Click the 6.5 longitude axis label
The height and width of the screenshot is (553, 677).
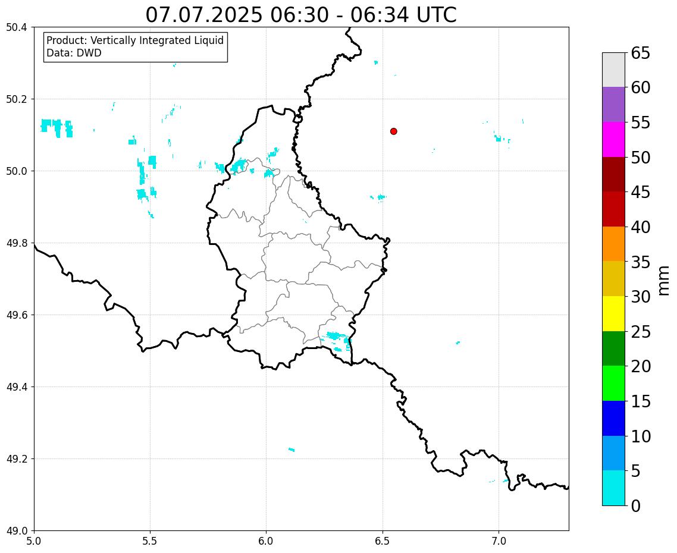click(383, 541)
